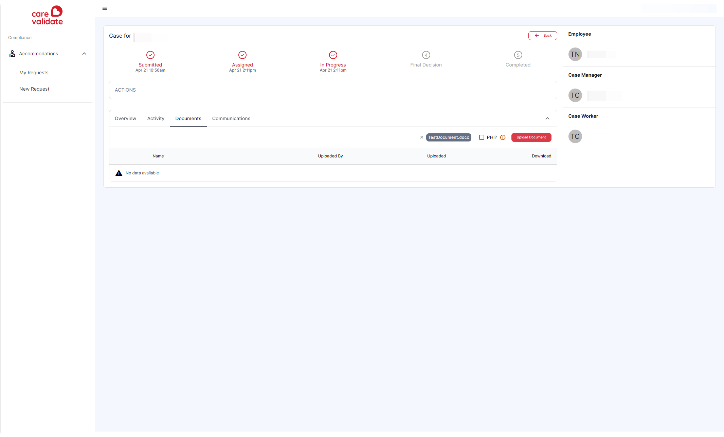Image resolution: width=724 pixels, height=437 pixels.
Task: Click the Download column header
Action: tap(541, 156)
